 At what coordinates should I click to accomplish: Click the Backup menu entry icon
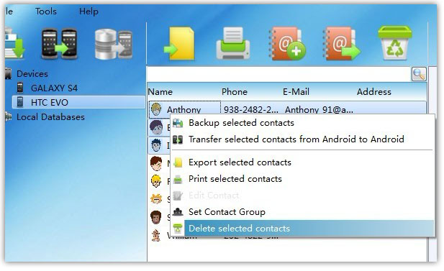[178, 123]
